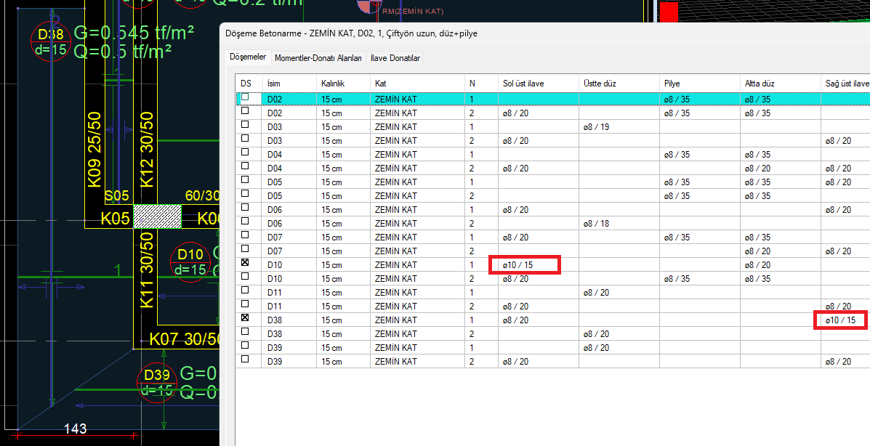Select the ø10 / 15 cell in D10 row

point(538,265)
